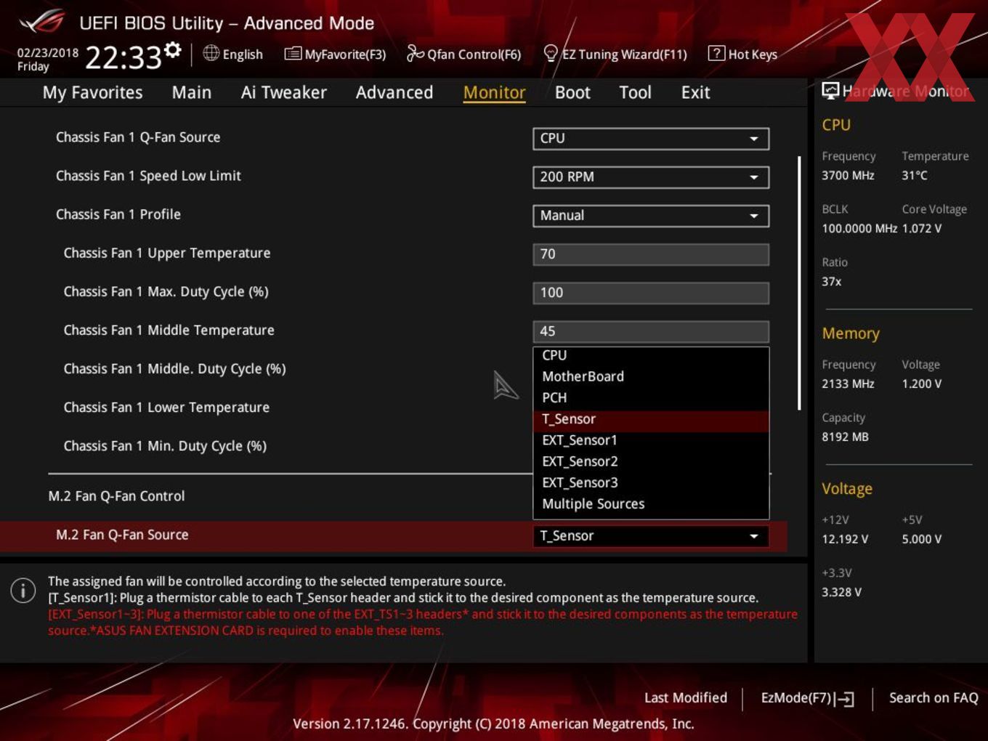The image size is (988, 741).
Task: Click the ROG logo
Action: (41, 22)
